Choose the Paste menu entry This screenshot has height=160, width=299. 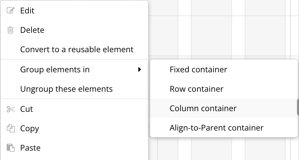74,148
